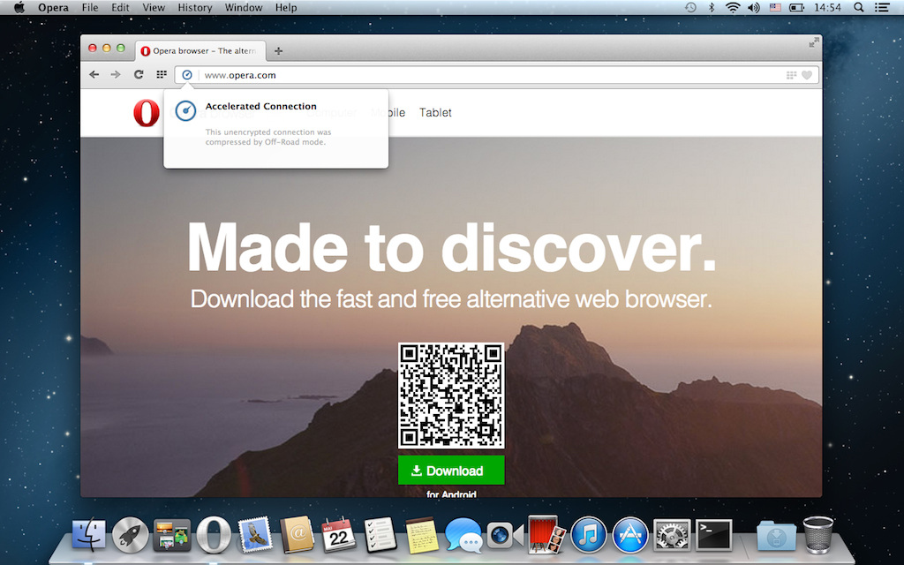The image size is (904, 565).
Task: Click the www.opera.com address field
Action: [x=486, y=75]
